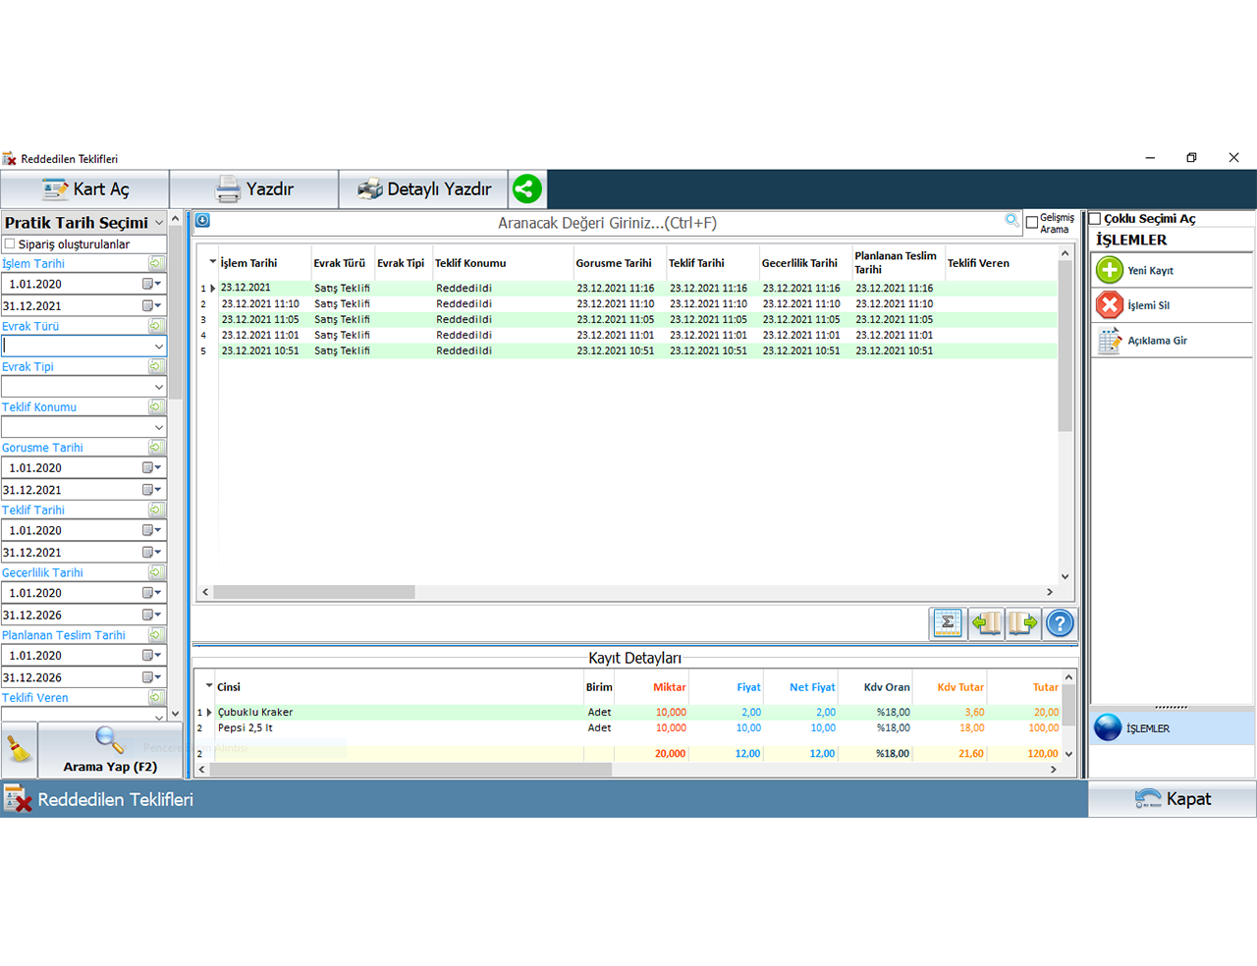Viewport: 1257px width, 966px height.
Task: Check the Çoklu Seçimi Aç option
Action: pyautogui.click(x=1095, y=219)
